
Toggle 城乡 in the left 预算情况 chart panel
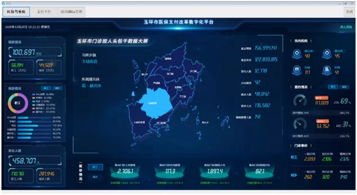[58, 88]
